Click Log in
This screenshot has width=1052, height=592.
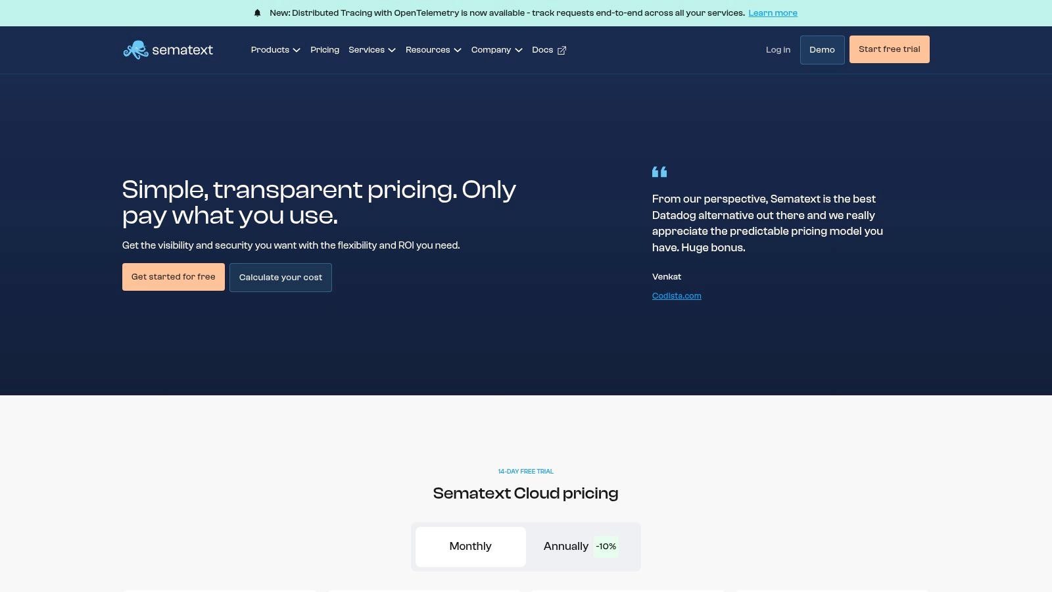(777, 49)
